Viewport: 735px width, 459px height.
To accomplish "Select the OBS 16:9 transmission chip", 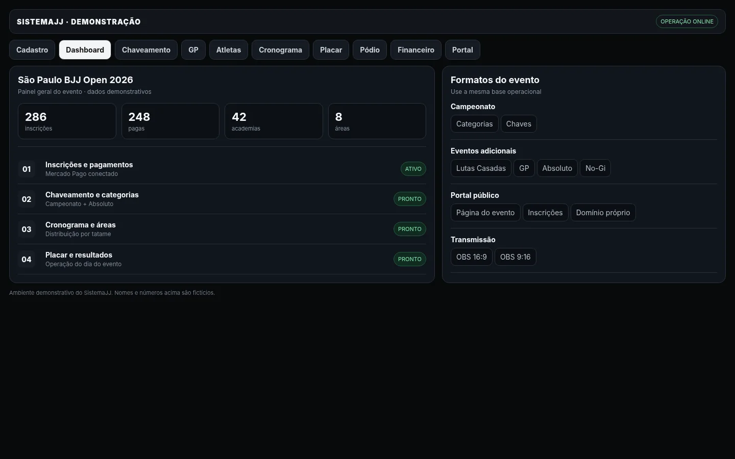I will coord(472,257).
